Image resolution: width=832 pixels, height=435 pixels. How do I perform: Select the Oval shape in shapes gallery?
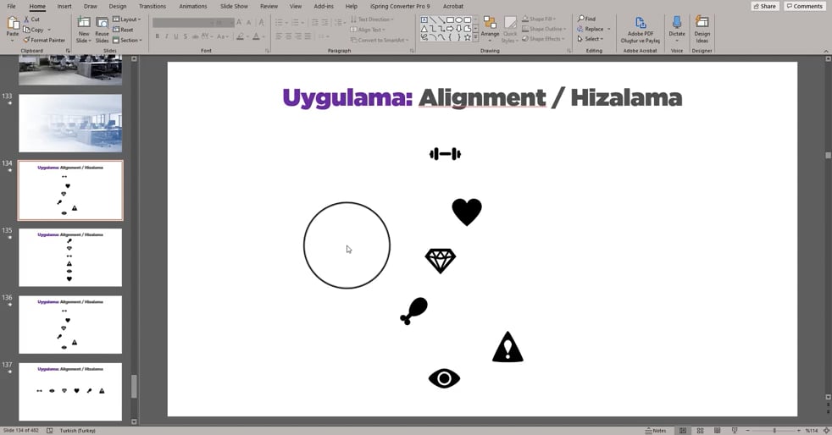[x=458, y=20]
